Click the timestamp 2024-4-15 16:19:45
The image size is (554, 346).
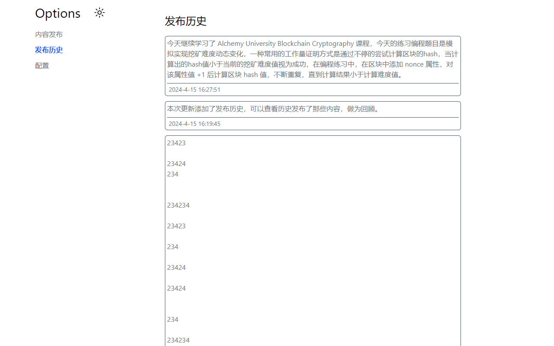click(x=194, y=124)
